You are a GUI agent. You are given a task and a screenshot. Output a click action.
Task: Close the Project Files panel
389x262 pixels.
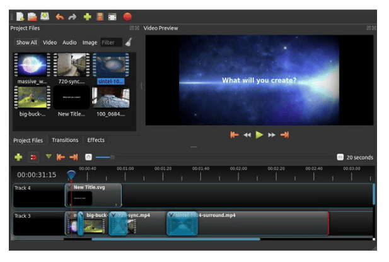click(x=137, y=28)
